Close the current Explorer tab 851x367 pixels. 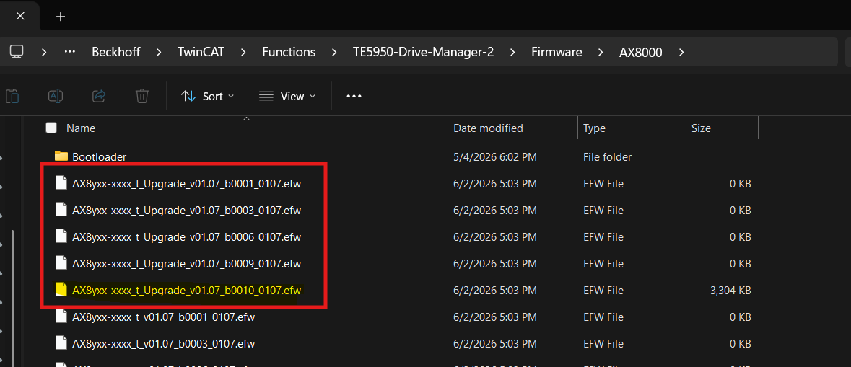(20, 16)
